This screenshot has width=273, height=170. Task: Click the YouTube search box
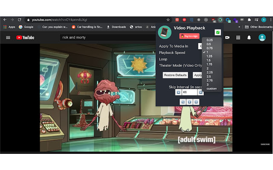[x=107, y=37]
